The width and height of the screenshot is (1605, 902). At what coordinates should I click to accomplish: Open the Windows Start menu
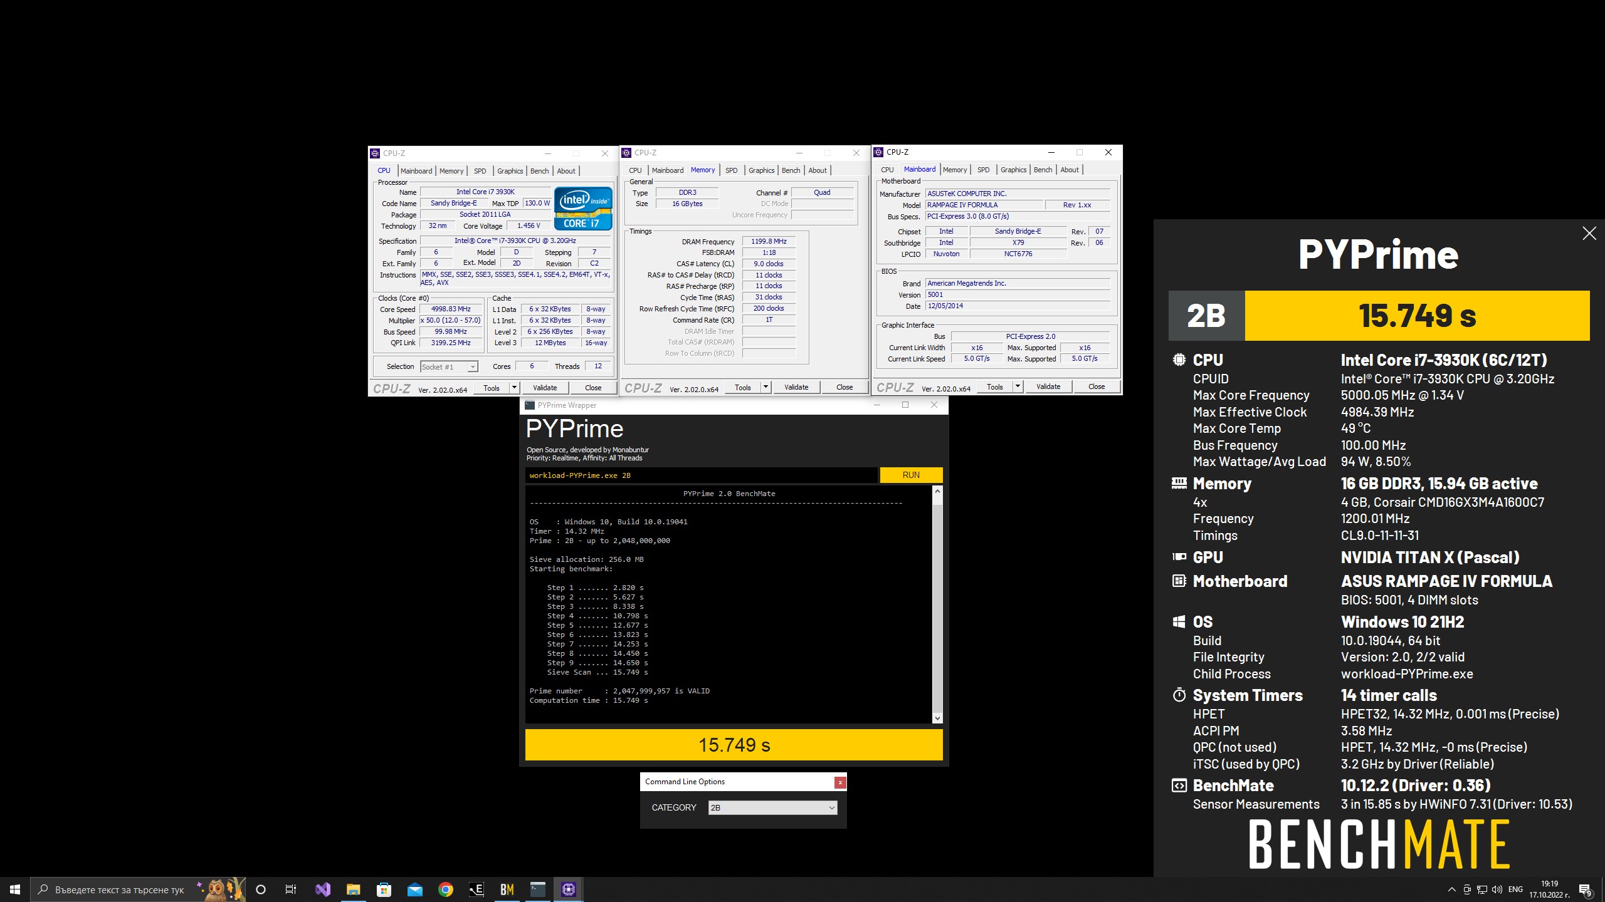[x=15, y=889]
